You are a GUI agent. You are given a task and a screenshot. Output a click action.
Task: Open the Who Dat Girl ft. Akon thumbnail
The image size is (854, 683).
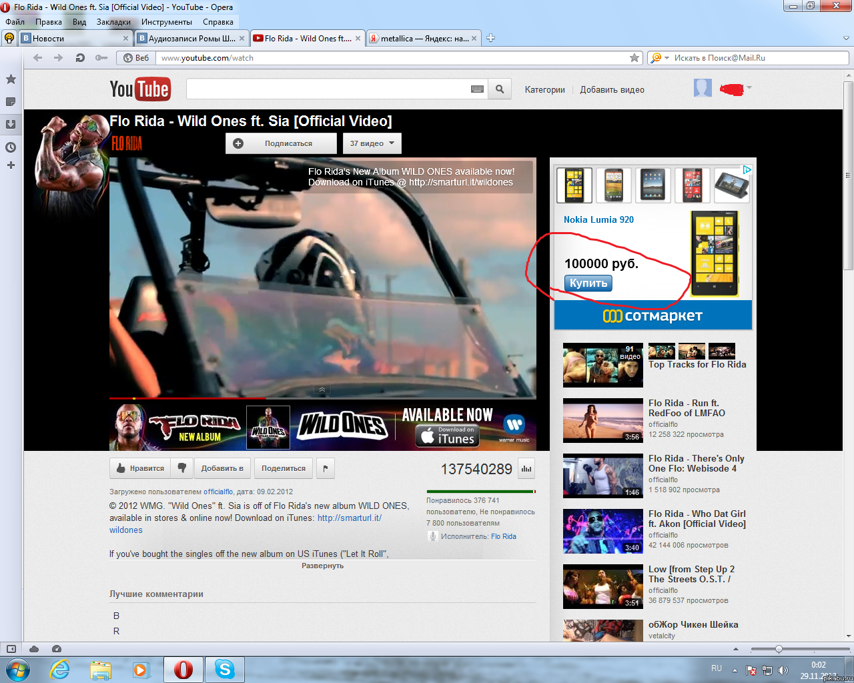click(603, 532)
